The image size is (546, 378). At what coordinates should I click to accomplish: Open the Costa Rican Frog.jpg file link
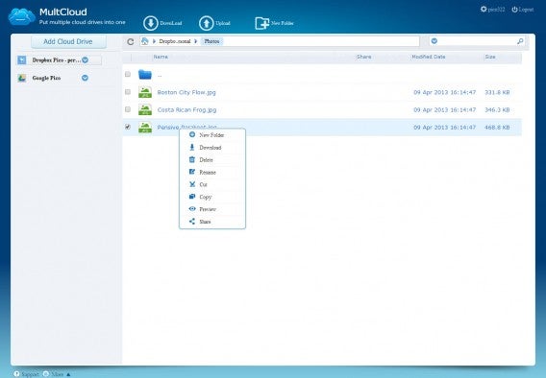pyautogui.click(x=186, y=109)
